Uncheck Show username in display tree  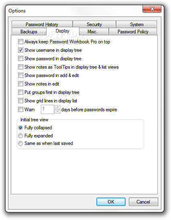tap(20, 50)
